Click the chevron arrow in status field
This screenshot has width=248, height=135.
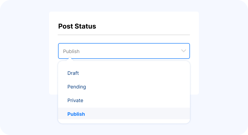click(183, 51)
